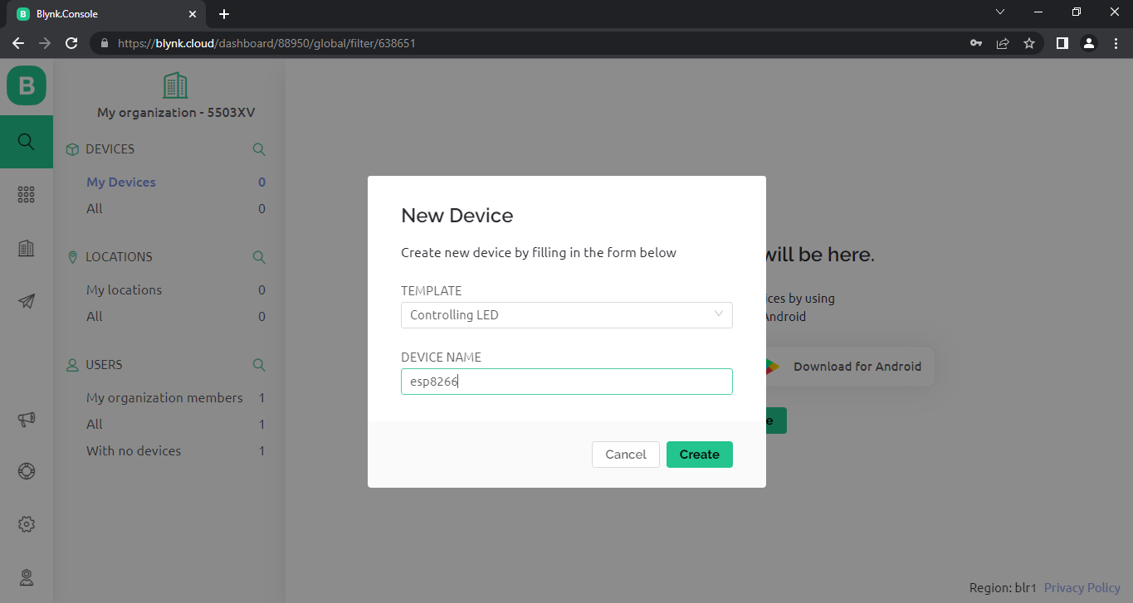Open a new browser tab
Screen dimensions: 1133x603
(x=224, y=14)
